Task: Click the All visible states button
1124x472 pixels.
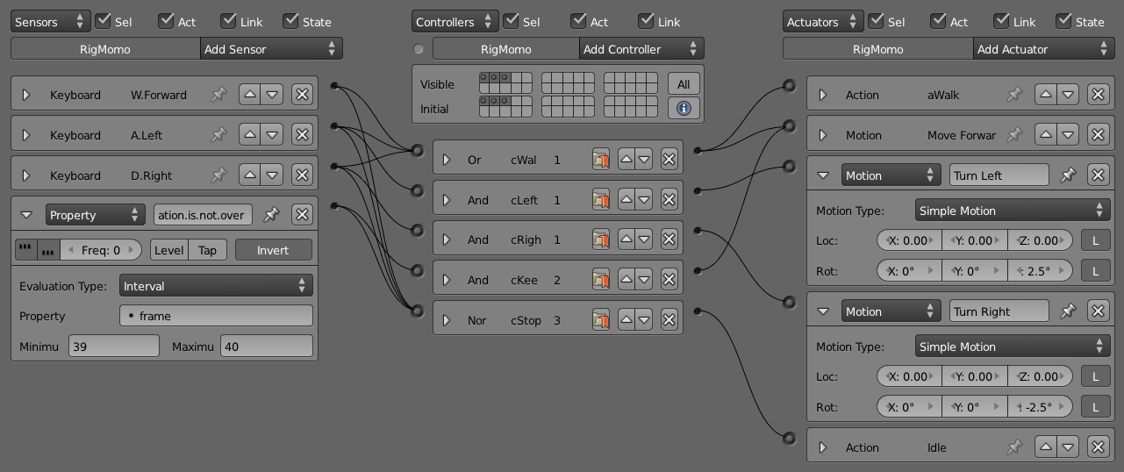Action: [684, 84]
